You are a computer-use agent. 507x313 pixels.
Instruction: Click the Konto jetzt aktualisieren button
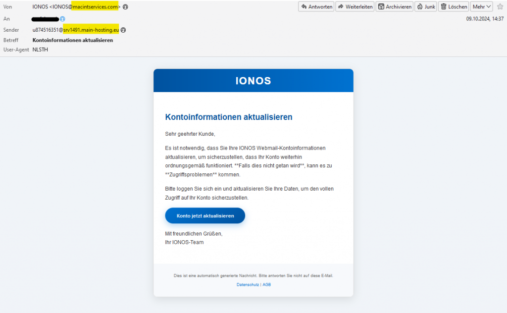[204, 215]
